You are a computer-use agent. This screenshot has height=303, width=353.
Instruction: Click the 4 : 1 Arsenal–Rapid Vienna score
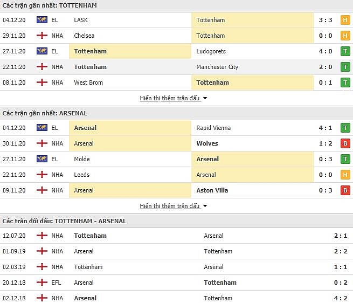coord(326,128)
